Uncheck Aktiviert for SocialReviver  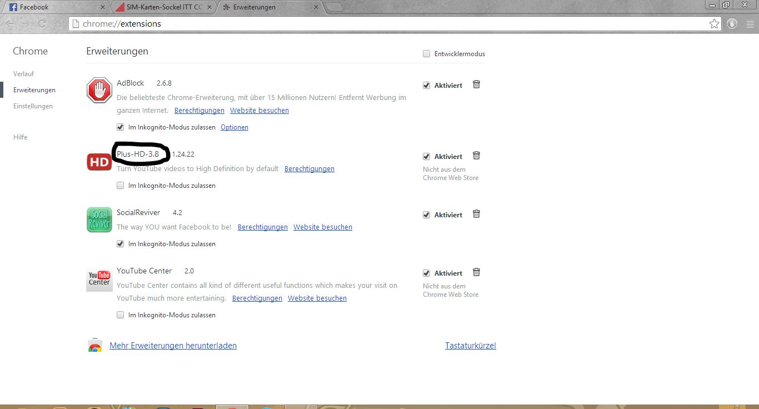(x=427, y=215)
